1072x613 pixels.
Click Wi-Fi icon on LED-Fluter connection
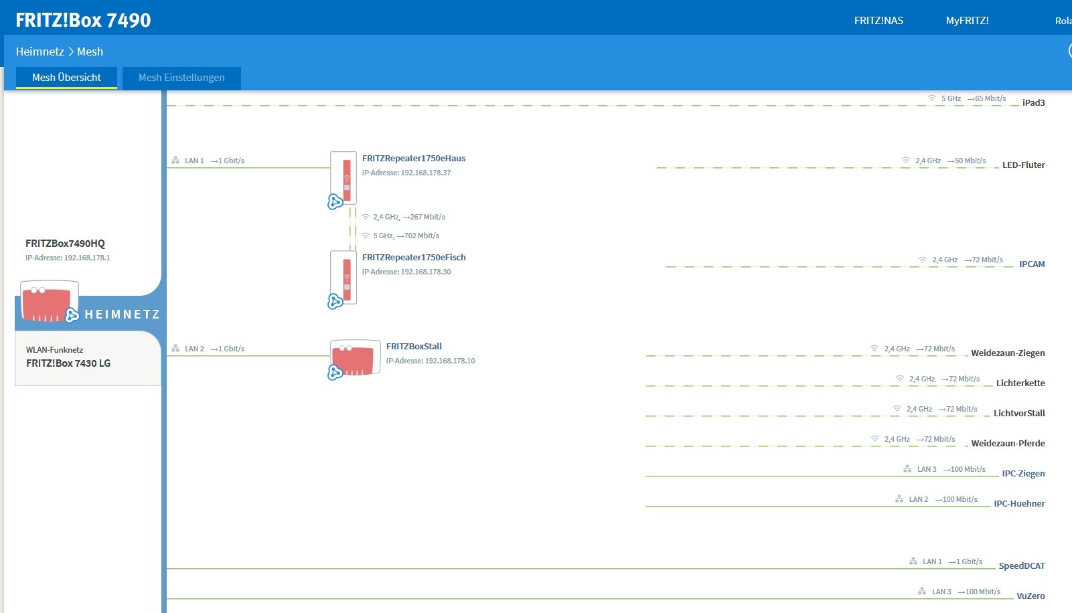[906, 160]
